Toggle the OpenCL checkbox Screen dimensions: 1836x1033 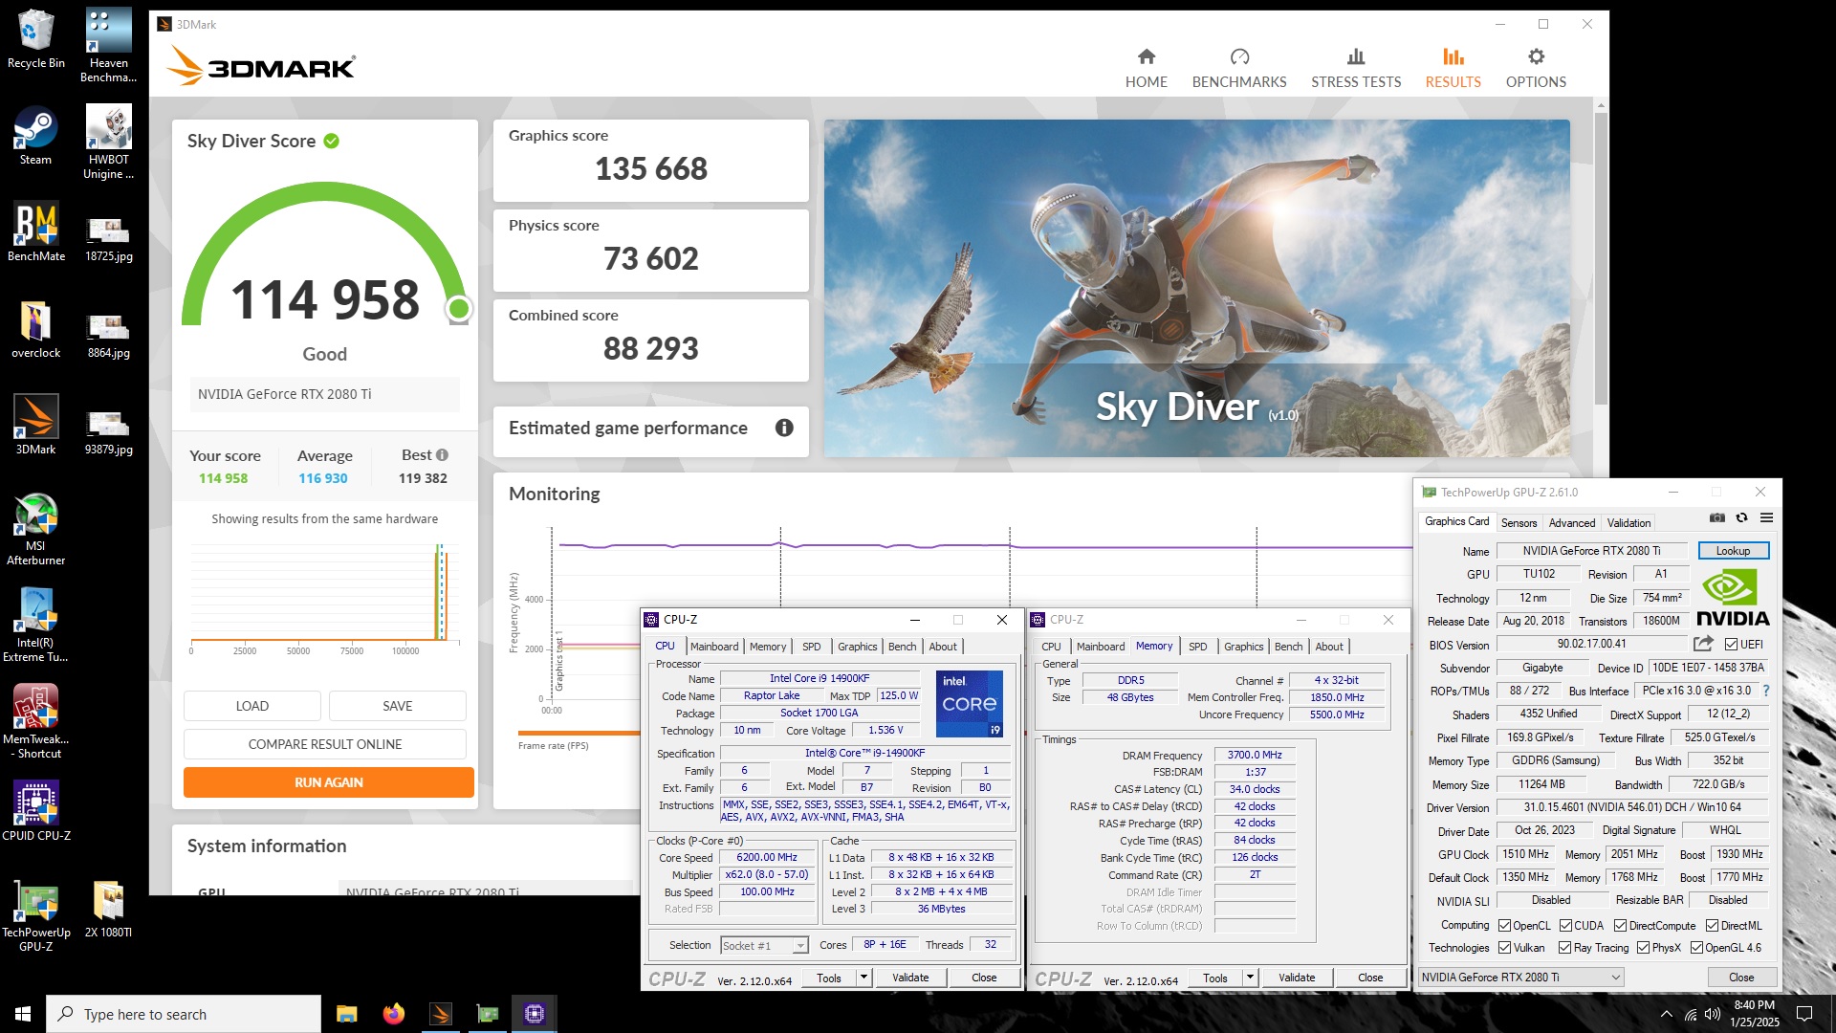coord(1504,926)
